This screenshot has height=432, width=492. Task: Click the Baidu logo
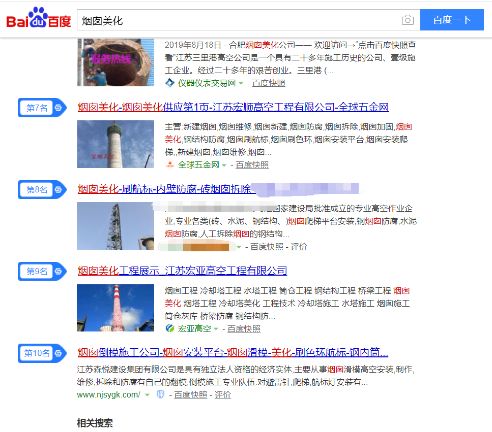39,18
